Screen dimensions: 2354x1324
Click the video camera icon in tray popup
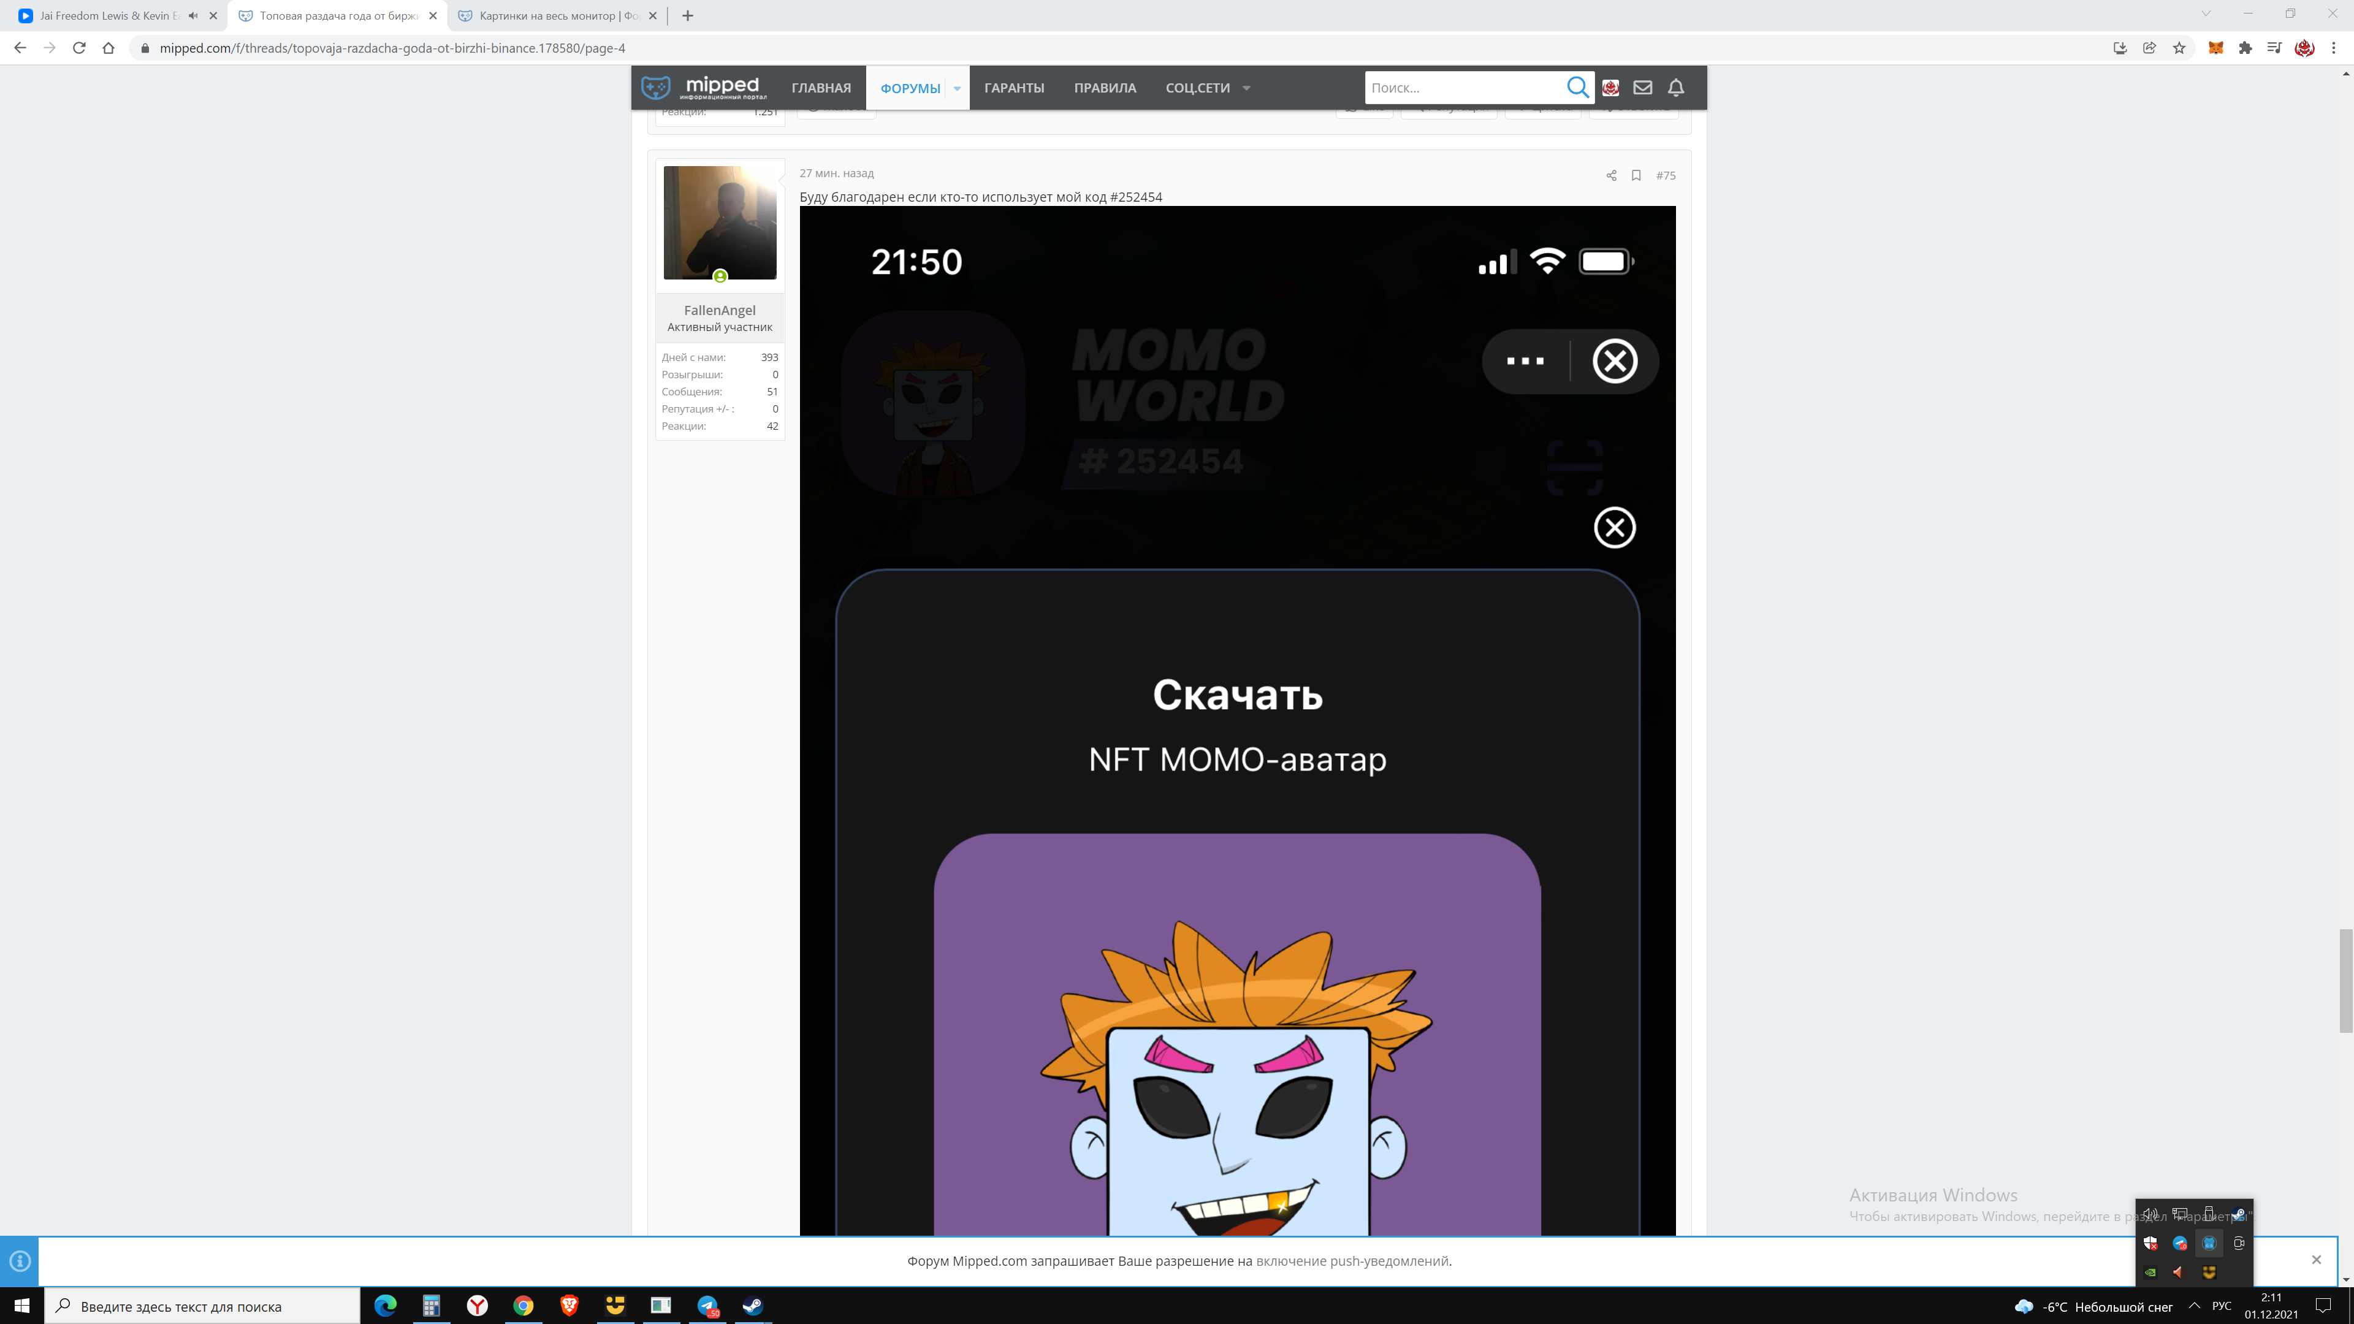(2239, 1244)
